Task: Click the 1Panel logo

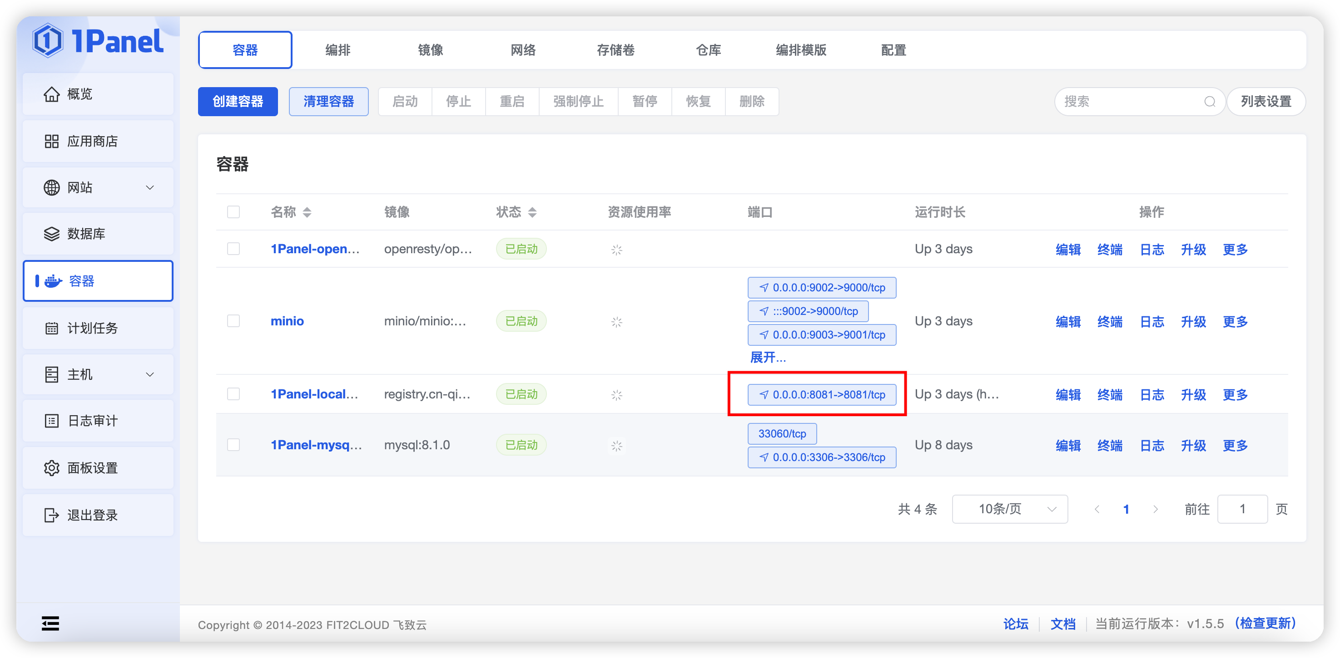Action: 97,41
